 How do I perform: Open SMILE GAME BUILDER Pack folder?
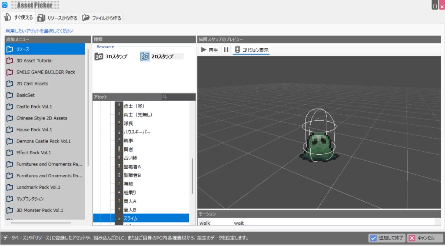tap(46, 72)
